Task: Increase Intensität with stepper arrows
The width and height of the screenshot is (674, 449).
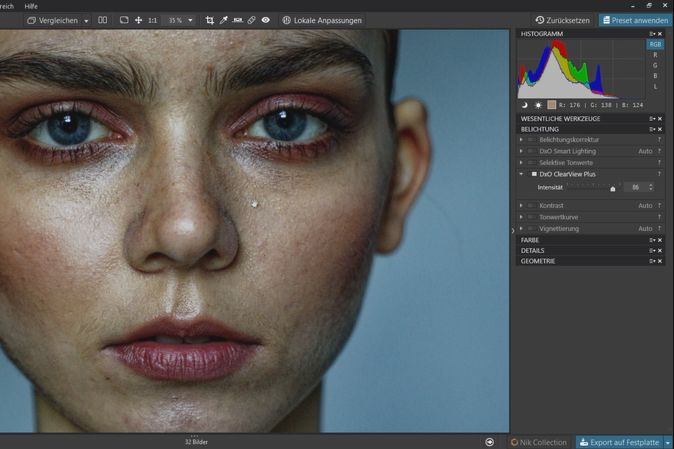Action: click(651, 185)
